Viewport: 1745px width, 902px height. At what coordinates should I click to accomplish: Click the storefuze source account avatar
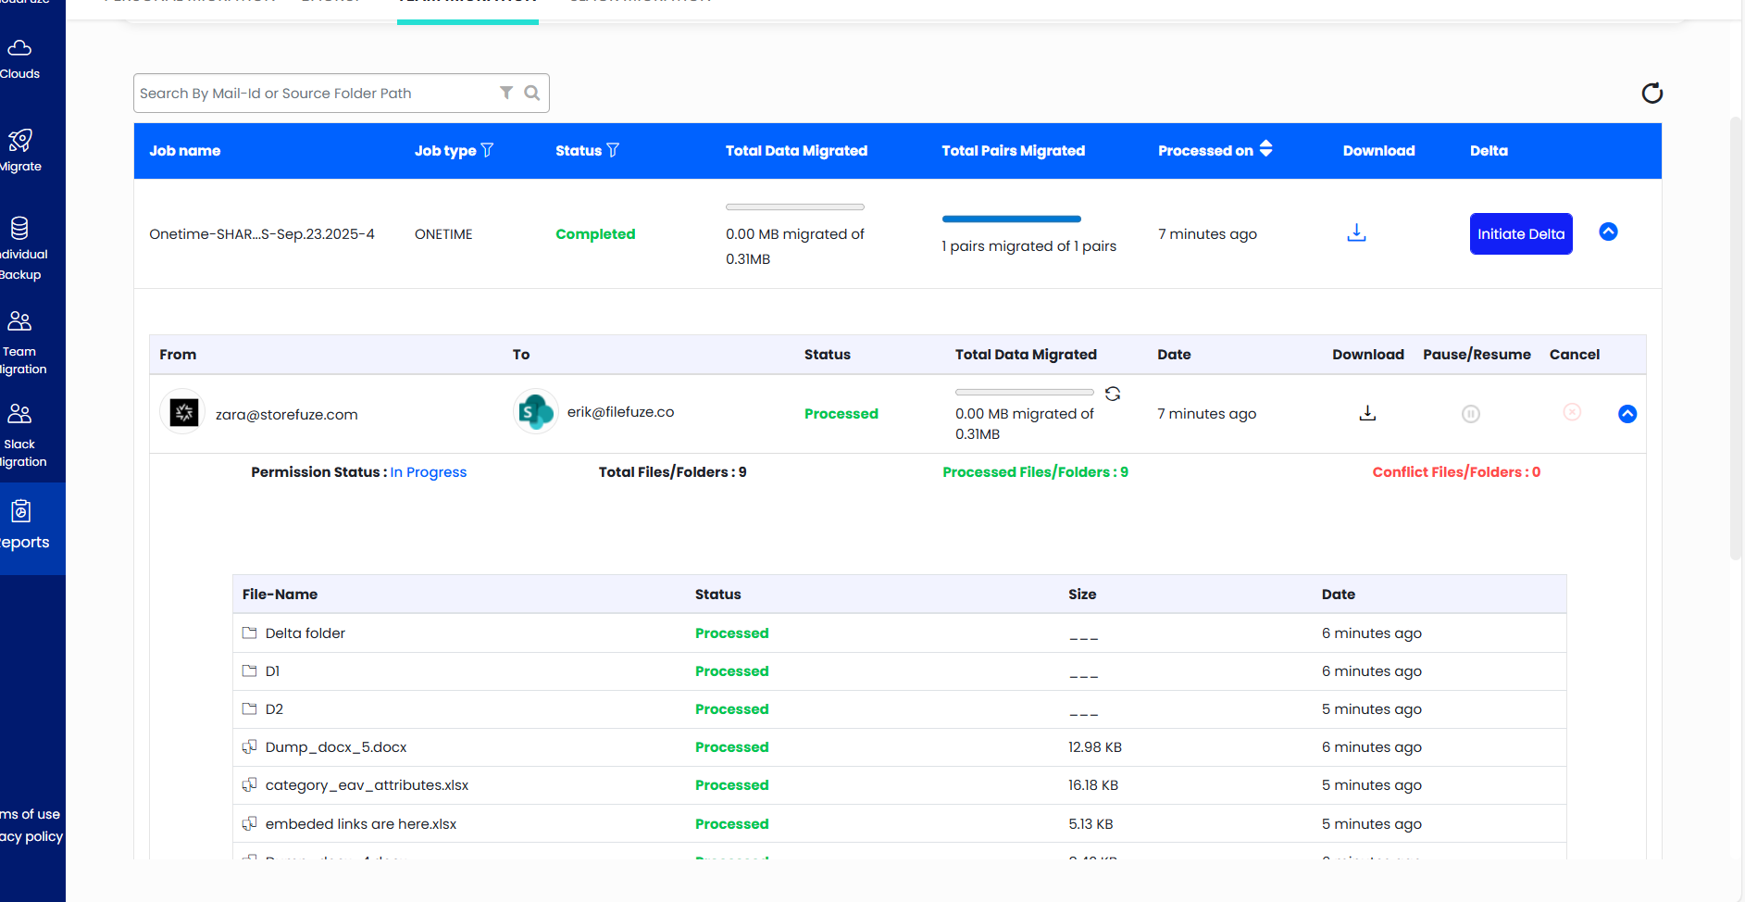pyautogui.click(x=184, y=412)
